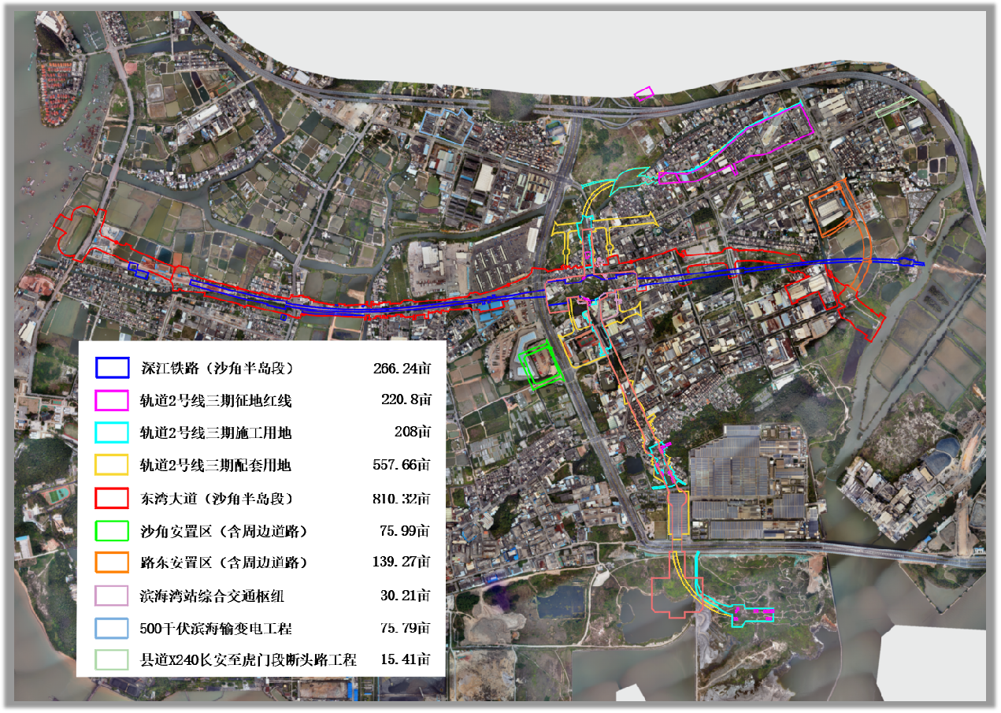This screenshot has height=713, width=1001.
Task: Click the pale green 县道X240 legend symbol
Action: [111, 661]
